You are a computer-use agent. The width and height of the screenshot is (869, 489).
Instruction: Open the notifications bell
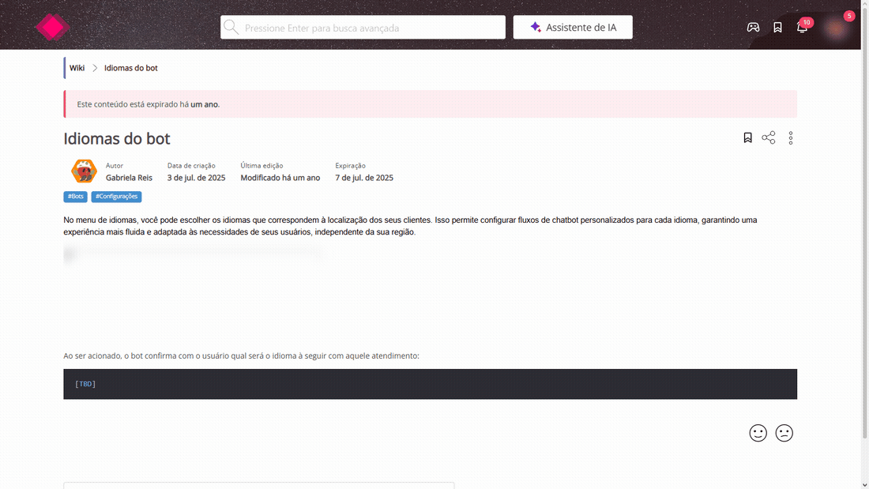pos(802,27)
